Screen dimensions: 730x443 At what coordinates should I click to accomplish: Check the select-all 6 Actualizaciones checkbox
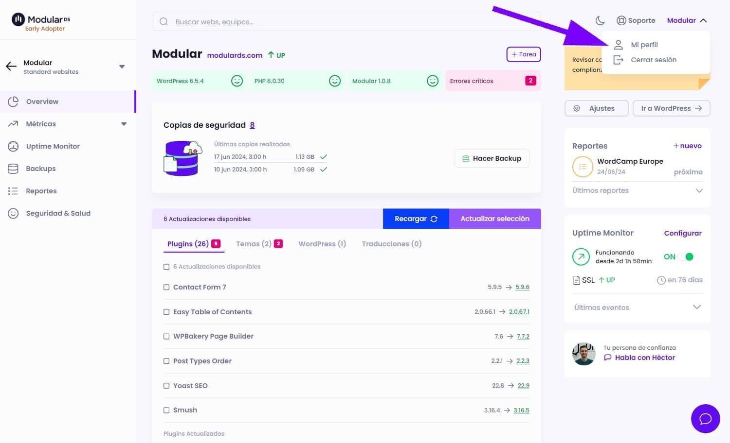tap(166, 267)
